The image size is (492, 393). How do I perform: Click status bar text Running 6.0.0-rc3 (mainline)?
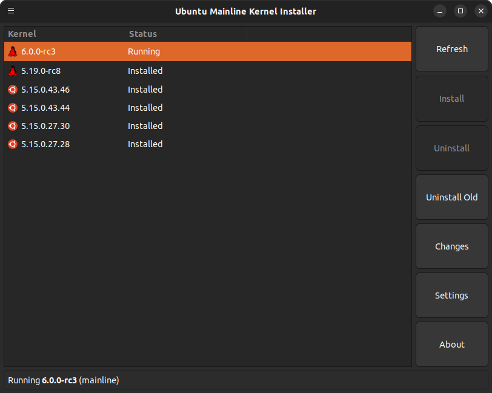[64, 380]
